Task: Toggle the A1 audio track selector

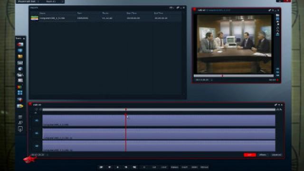Action: click(37, 133)
